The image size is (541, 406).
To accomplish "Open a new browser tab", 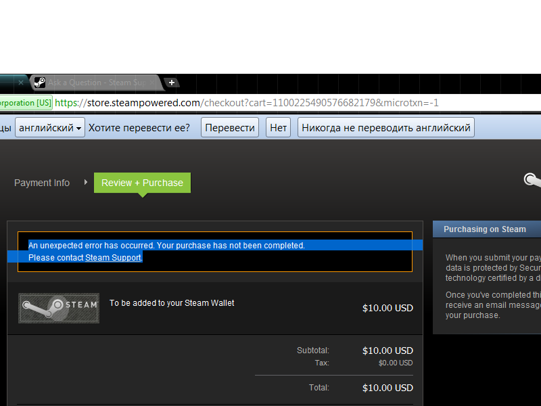I will pyautogui.click(x=172, y=83).
